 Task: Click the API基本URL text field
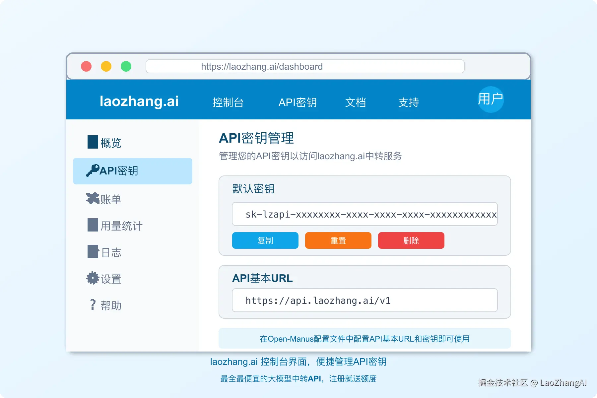pos(364,300)
